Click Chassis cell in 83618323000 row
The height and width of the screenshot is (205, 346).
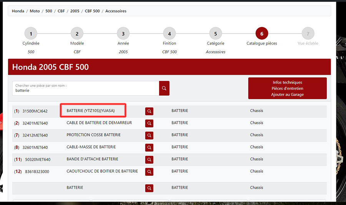click(256, 171)
